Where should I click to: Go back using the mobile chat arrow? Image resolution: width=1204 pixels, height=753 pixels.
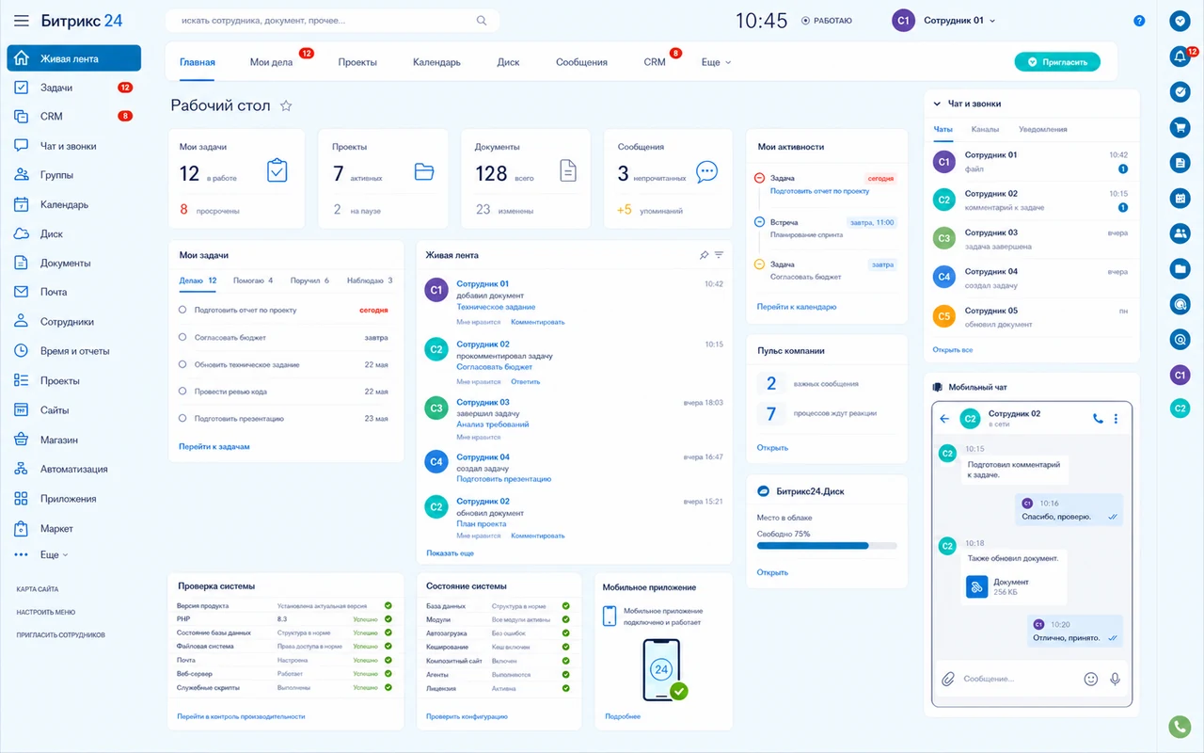pos(944,419)
